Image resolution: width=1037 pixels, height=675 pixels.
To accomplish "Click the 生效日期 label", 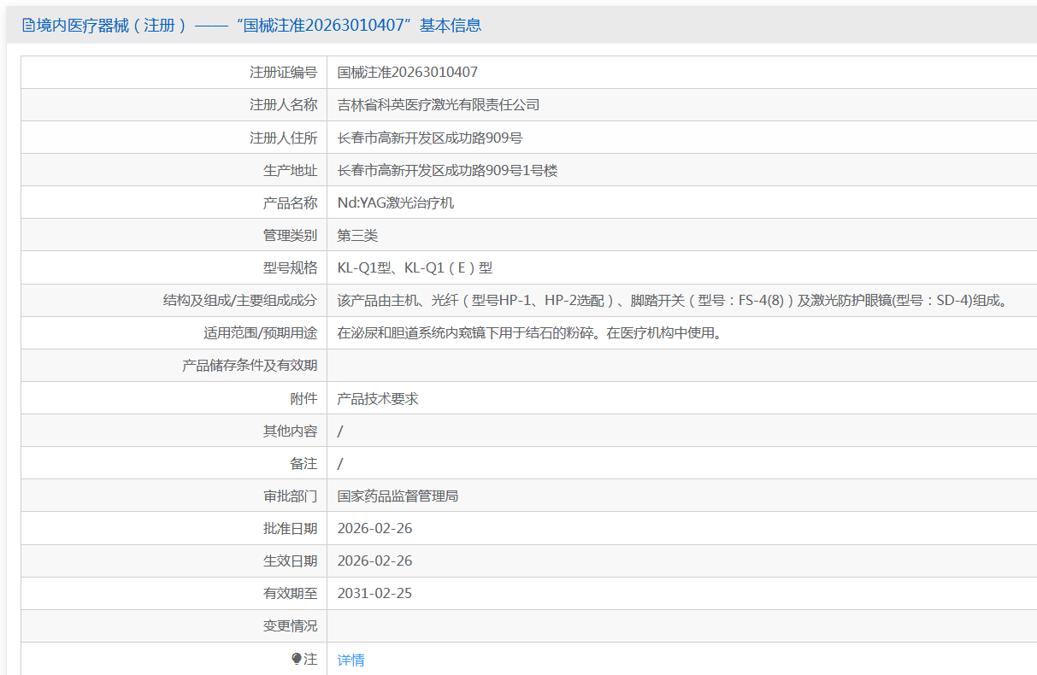I will coord(290,561).
